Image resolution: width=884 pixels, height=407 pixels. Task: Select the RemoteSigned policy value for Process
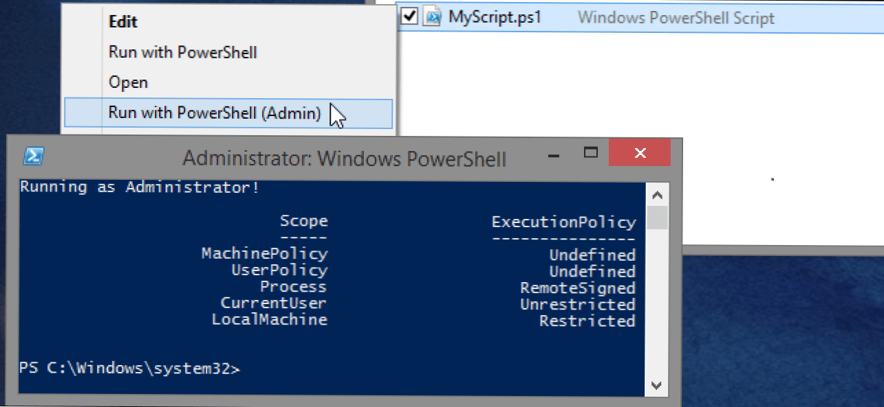pos(578,288)
